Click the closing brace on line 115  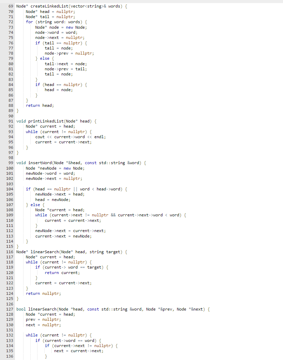(17, 246)
